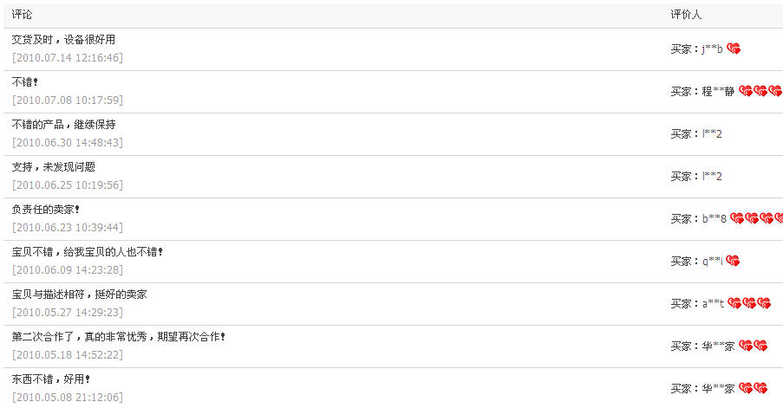
Task: Select the 评论 column header
Action: pos(22,15)
